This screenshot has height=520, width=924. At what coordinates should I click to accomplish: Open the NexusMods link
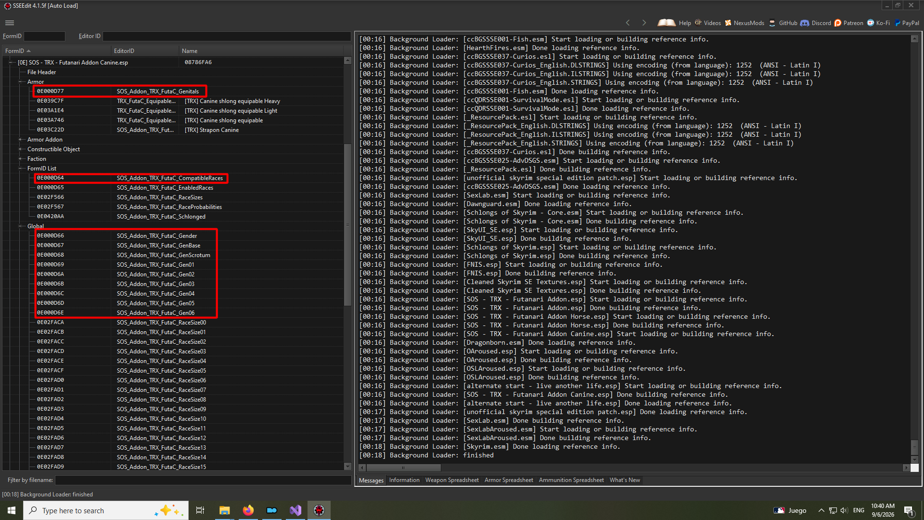(x=744, y=23)
